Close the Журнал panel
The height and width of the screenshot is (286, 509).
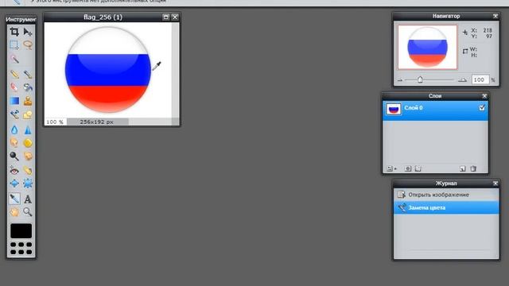(495, 184)
